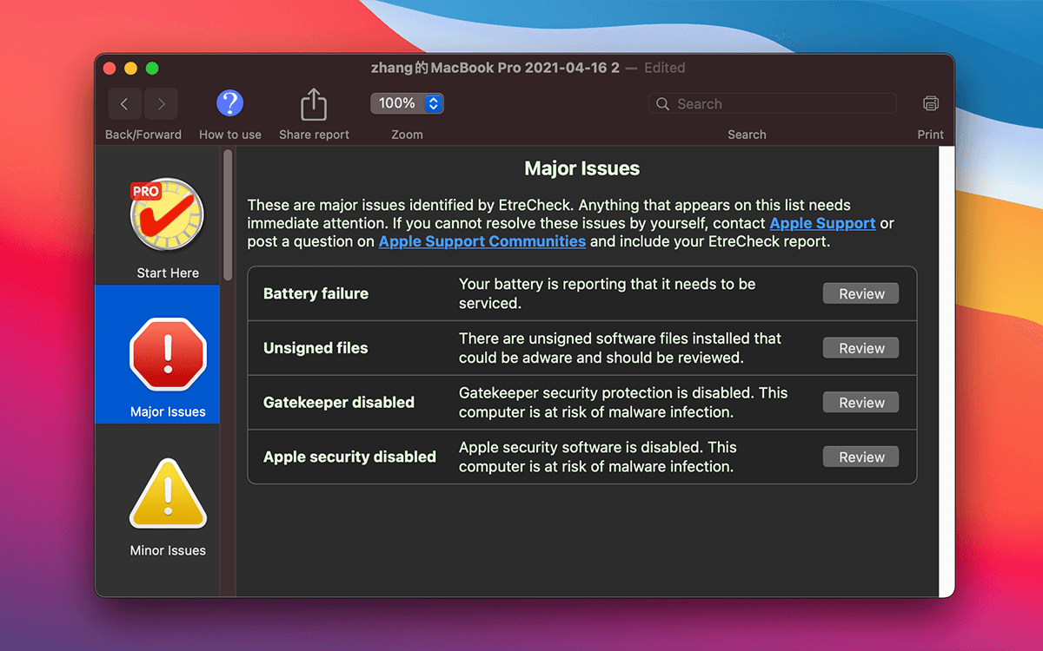Click 'Gatekeeper security protection is disabled' text

tap(623, 403)
